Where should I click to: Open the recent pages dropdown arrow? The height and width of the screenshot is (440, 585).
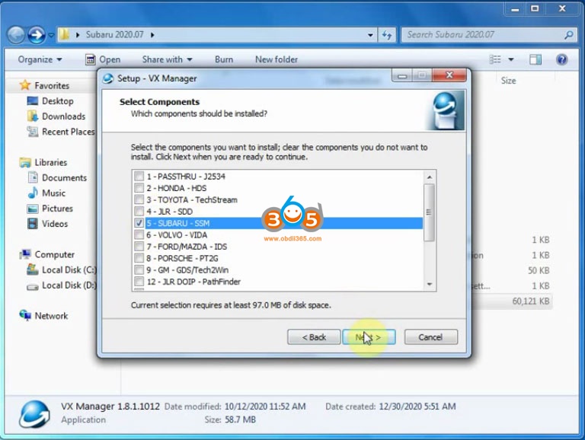pos(51,35)
